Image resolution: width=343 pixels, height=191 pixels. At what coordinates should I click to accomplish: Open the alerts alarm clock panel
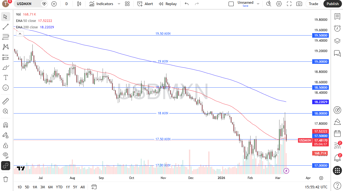[x=337, y=28]
